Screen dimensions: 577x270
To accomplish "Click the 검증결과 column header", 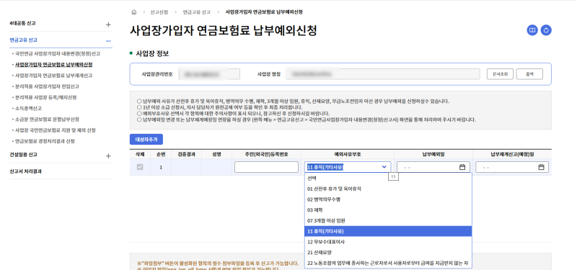I will 186,154.
